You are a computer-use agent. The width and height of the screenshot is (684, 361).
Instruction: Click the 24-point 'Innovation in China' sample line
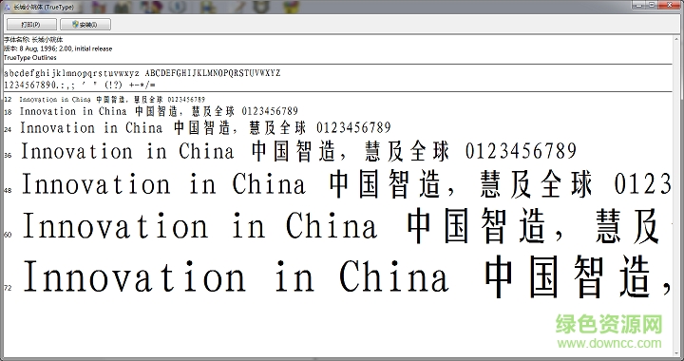205,127
